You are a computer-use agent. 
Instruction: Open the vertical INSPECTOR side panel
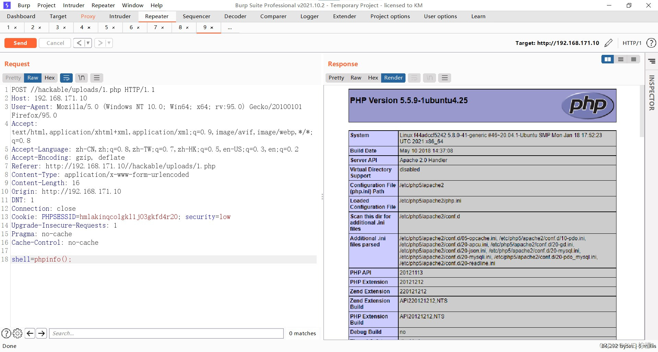click(652, 93)
